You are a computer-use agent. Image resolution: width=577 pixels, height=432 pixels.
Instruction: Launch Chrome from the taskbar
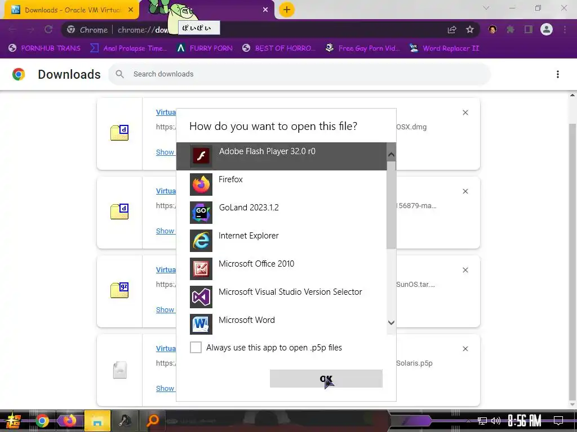pos(42,421)
